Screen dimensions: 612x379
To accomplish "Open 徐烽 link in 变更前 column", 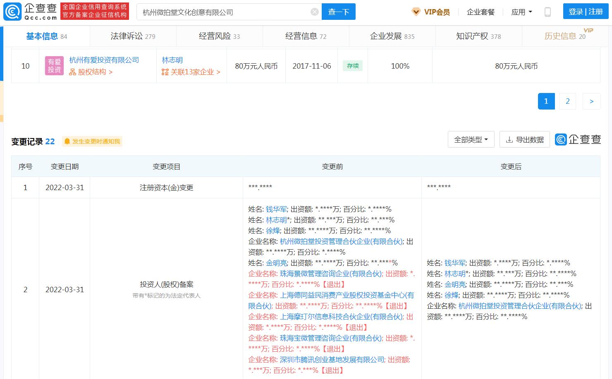I will coord(273,231).
